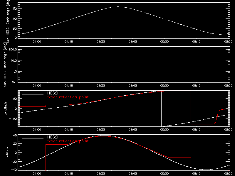Click the -20 tick on Latitude axis
Viewport: 235px width, 176px height.
tap(14, 162)
